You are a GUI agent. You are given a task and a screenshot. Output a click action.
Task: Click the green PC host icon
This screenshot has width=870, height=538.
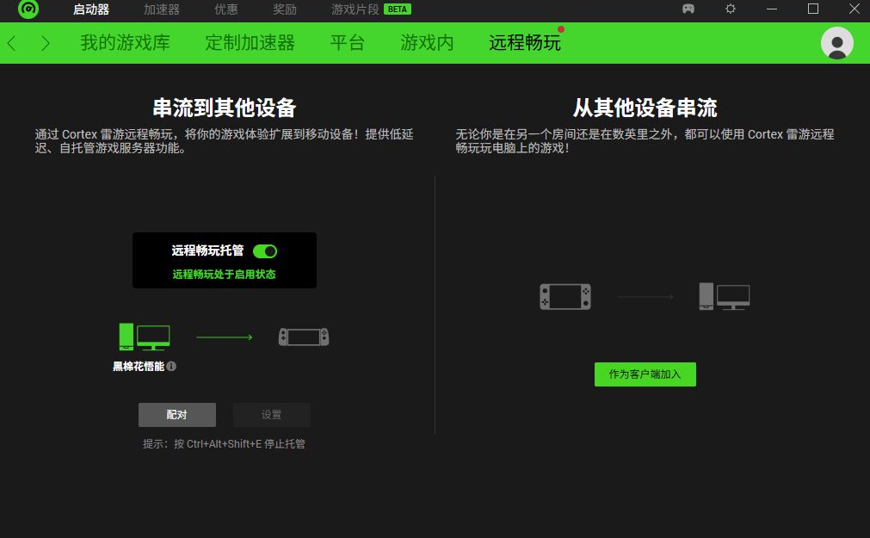click(x=145, y=337)
